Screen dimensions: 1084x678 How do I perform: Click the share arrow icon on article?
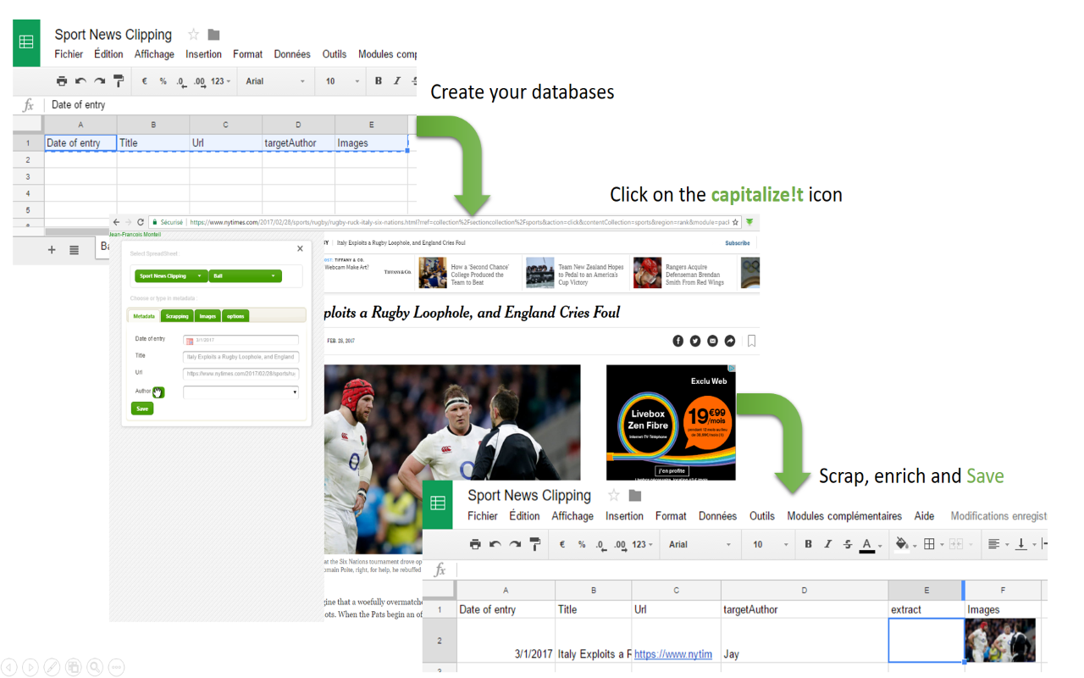(730, 341)
